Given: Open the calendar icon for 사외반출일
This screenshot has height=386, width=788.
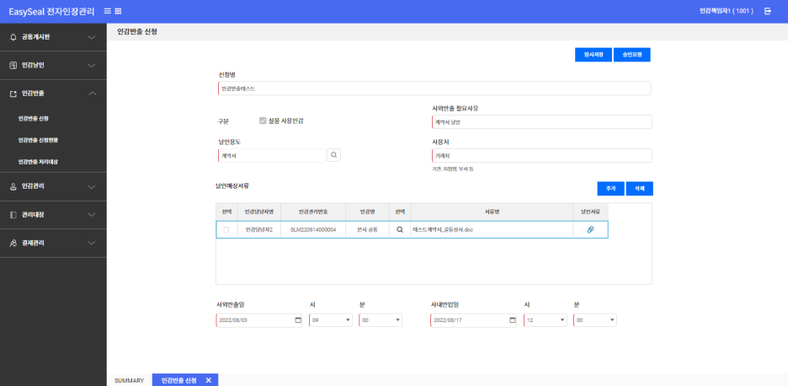Looking at the screenshot, I should [x=297, y=320].
